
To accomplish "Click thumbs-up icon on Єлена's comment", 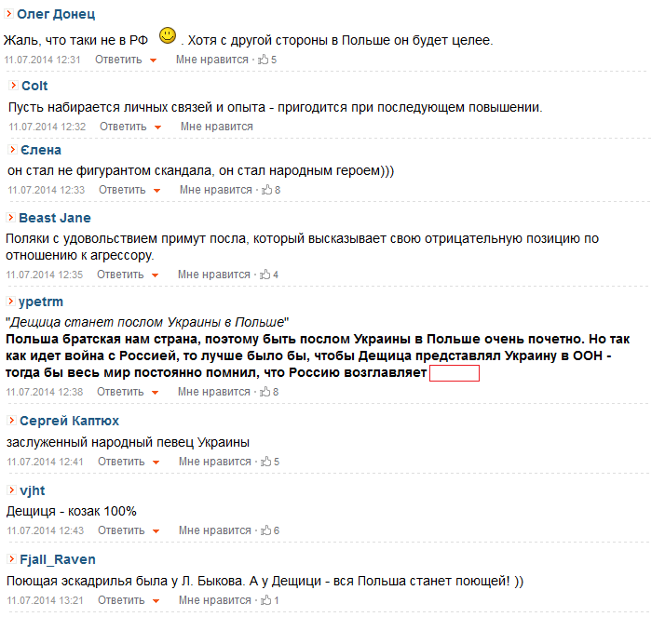I will 267,190.
